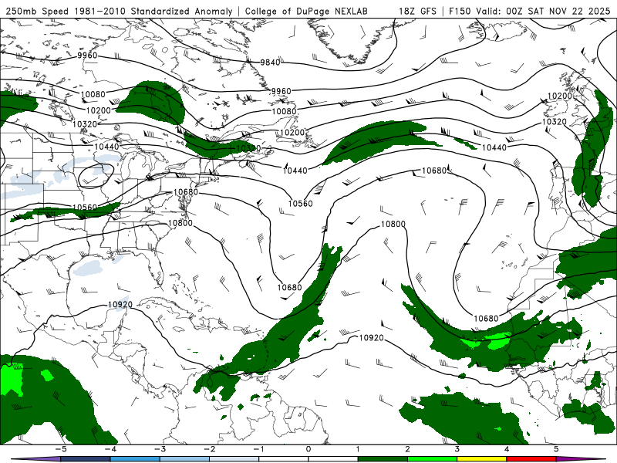Click 'F150 Valid: 00Z SAT NOV 22 2025'
Image resolution: width=617 pixels, height=463 pixels.
point(530,11)
